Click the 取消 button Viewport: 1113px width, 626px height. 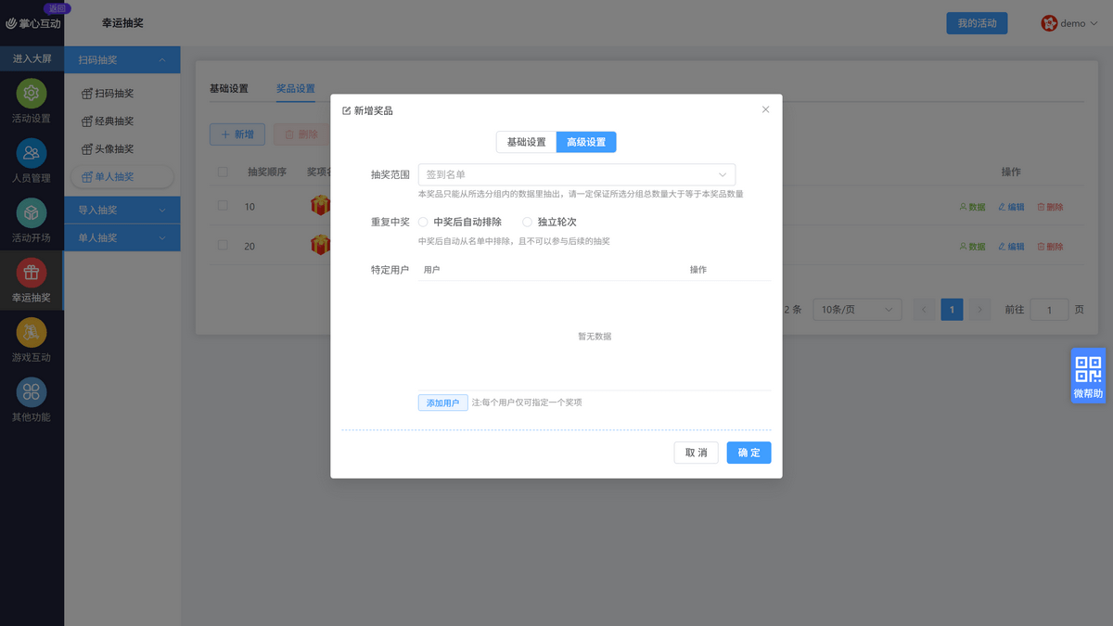tap(696, 453)
